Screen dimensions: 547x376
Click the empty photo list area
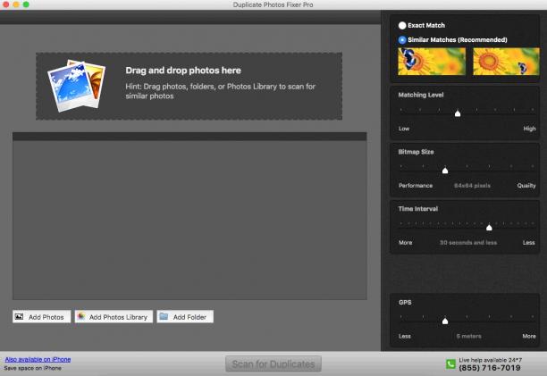tap(189, 220)
